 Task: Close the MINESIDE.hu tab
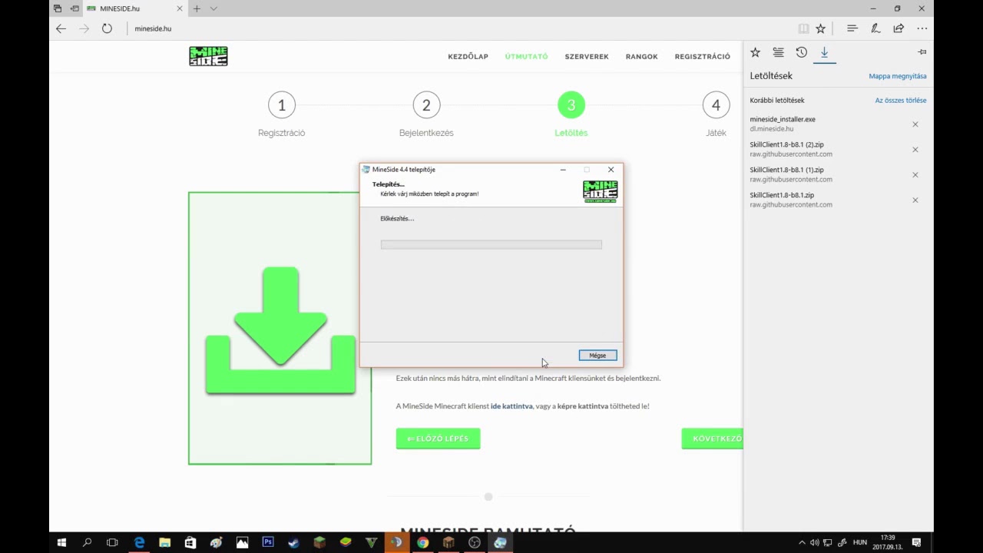coord(180,8)
